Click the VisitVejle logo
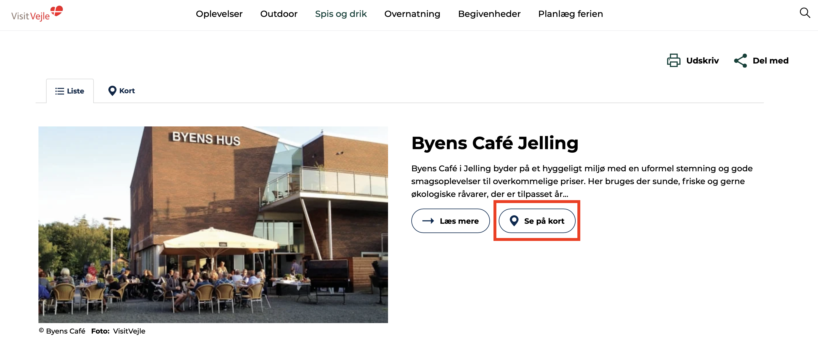Image resolution: width=818 pixels, height=349 pixels. [x=37, y=13]
